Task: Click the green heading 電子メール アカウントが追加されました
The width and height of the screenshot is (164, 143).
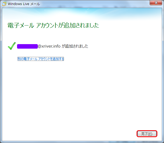Action: pyautogui.click(x=53, y=26)
